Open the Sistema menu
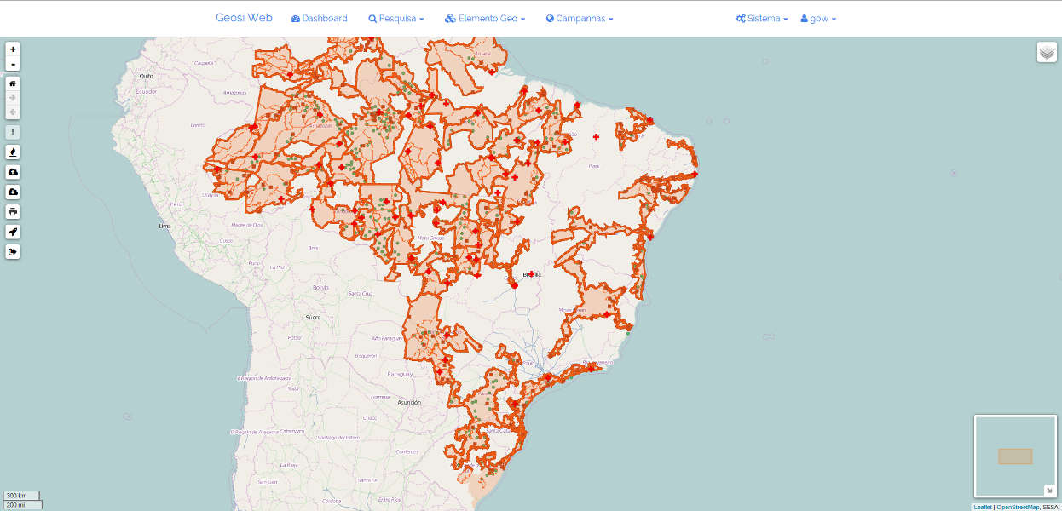The image size is (1062, 511). 762,18
